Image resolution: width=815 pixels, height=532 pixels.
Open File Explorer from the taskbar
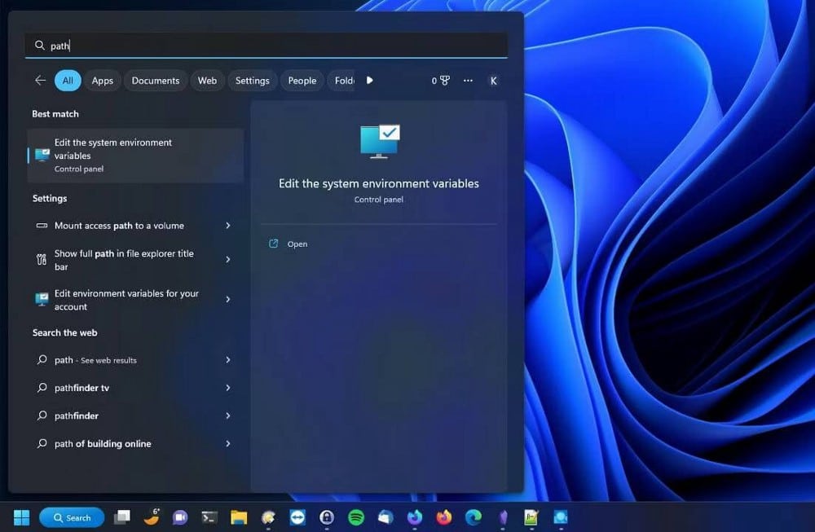tap(238, 517)
